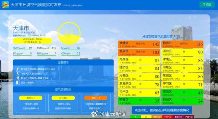Click the elderly and children tip icon
The height and width of the screenshot is (119, 218).
[x=18, y=73]
